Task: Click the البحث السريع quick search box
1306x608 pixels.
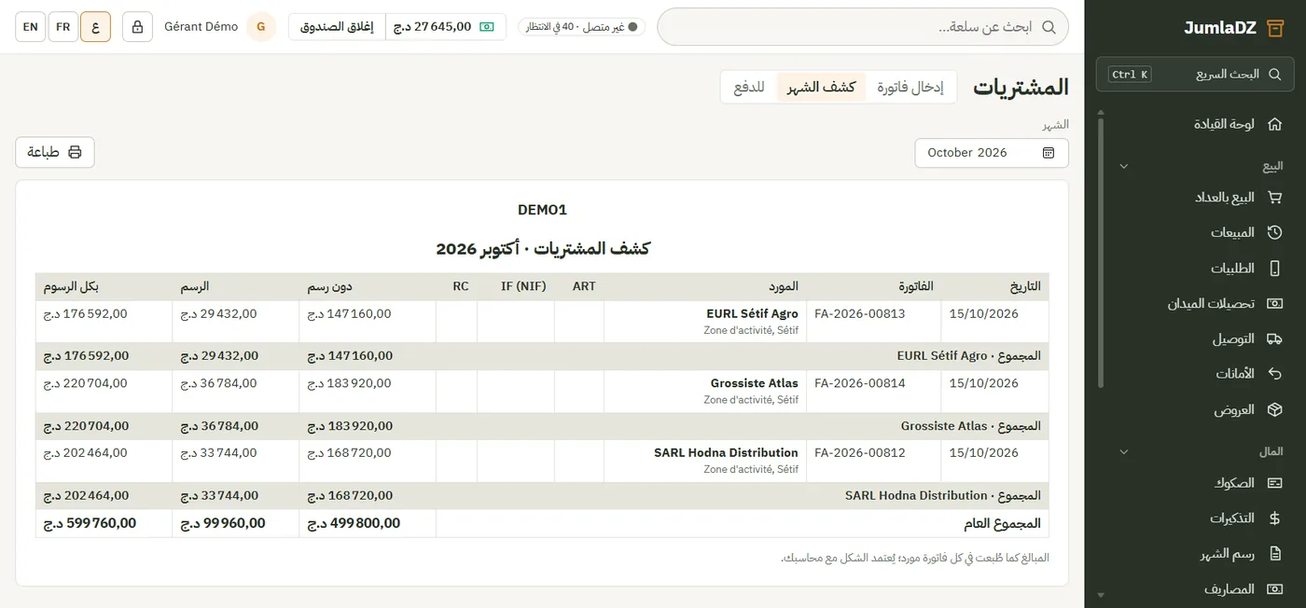Action: click(x=1195, y=75)
